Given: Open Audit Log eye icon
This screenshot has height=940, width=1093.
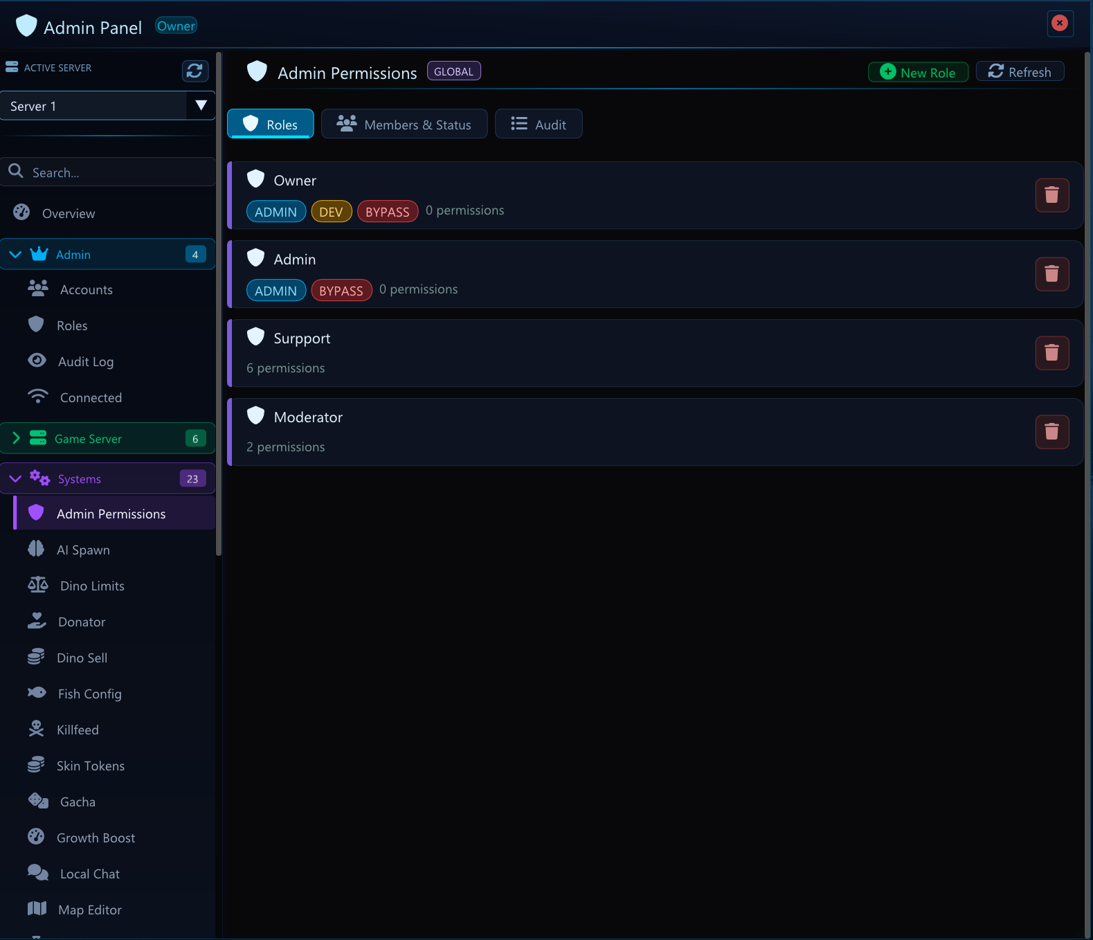Looking at the screenshot, I should pyautogui.click(x=37, y=361).
